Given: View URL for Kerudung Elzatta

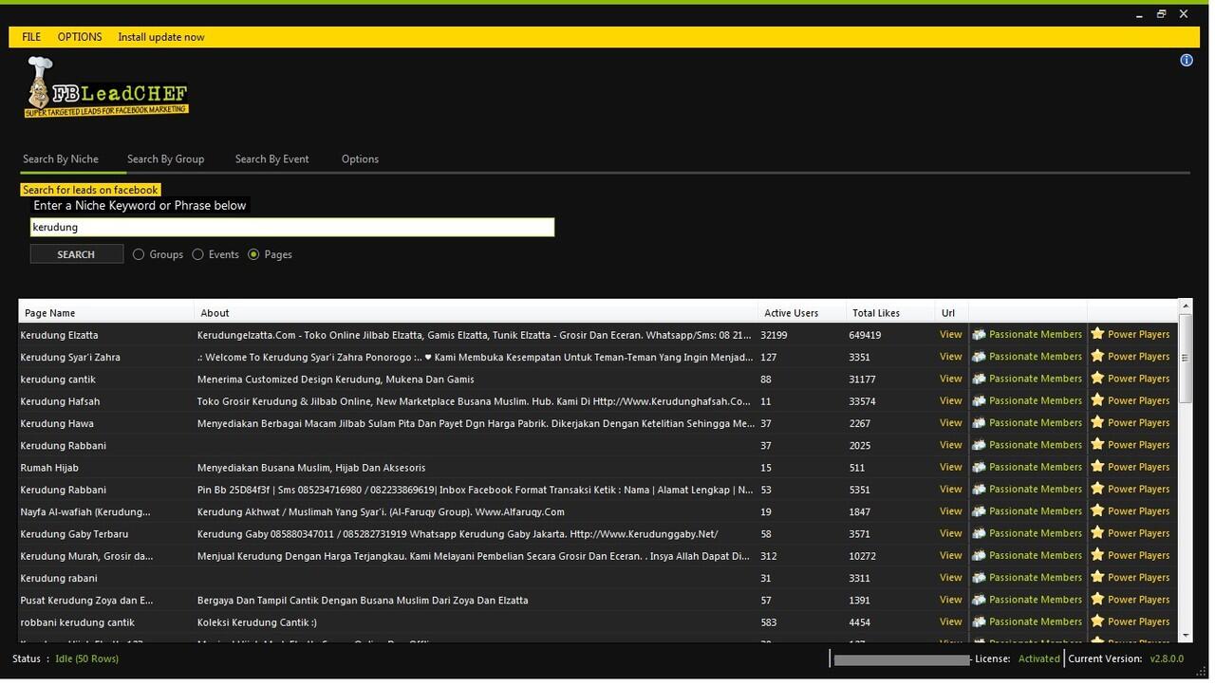Looking at the screenshot, I should pos(950,334).
